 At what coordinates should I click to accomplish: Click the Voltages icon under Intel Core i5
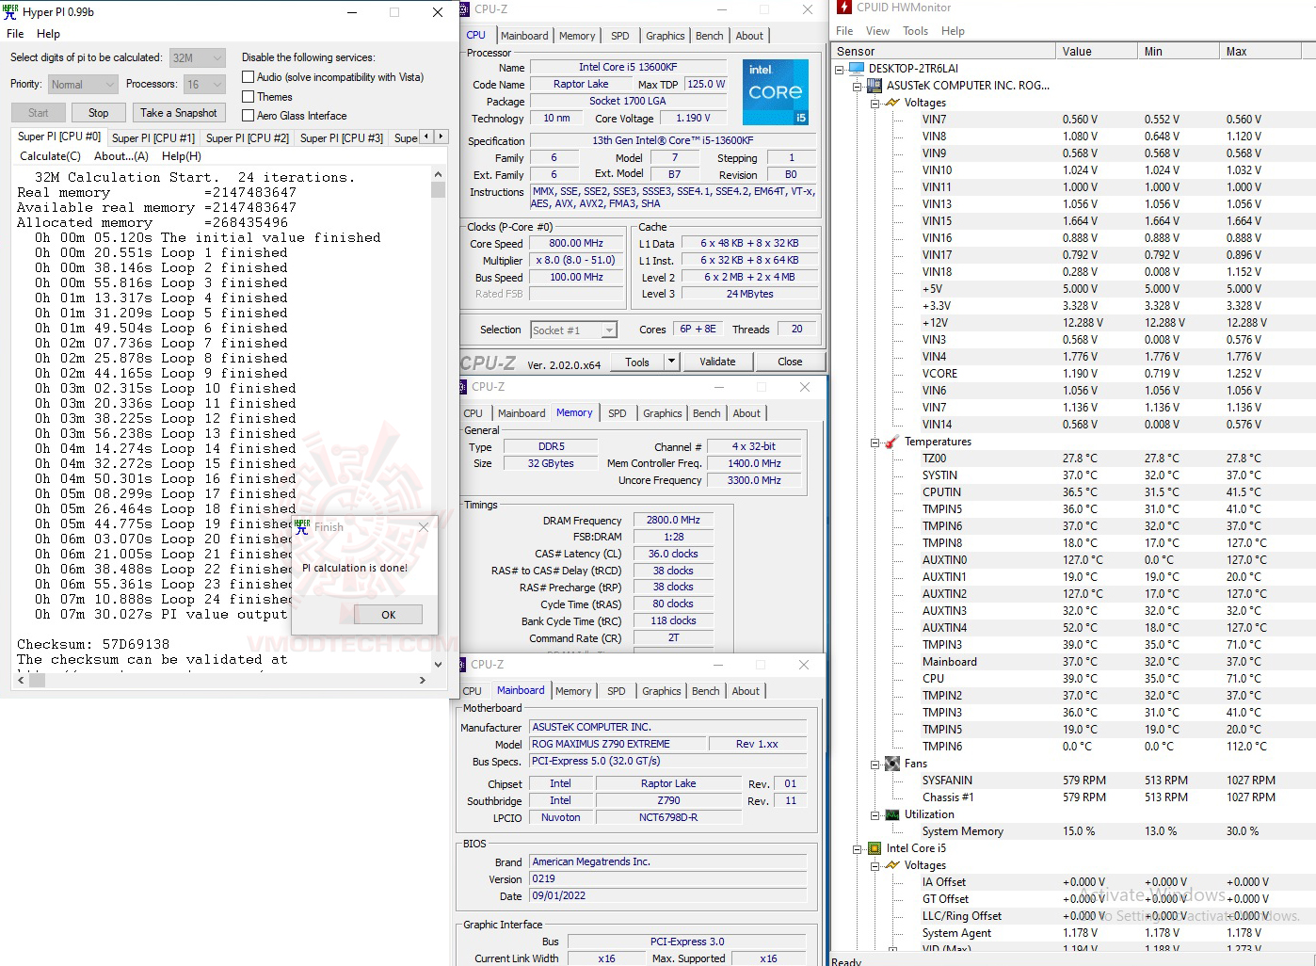[892, 865]
